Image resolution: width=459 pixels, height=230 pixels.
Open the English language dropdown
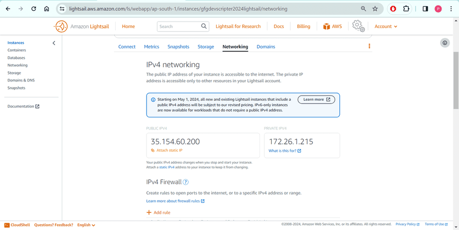(86, 225)
